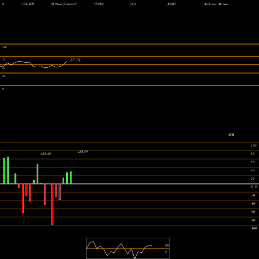Click the 30 level label on RSI axis

point(4,76)
